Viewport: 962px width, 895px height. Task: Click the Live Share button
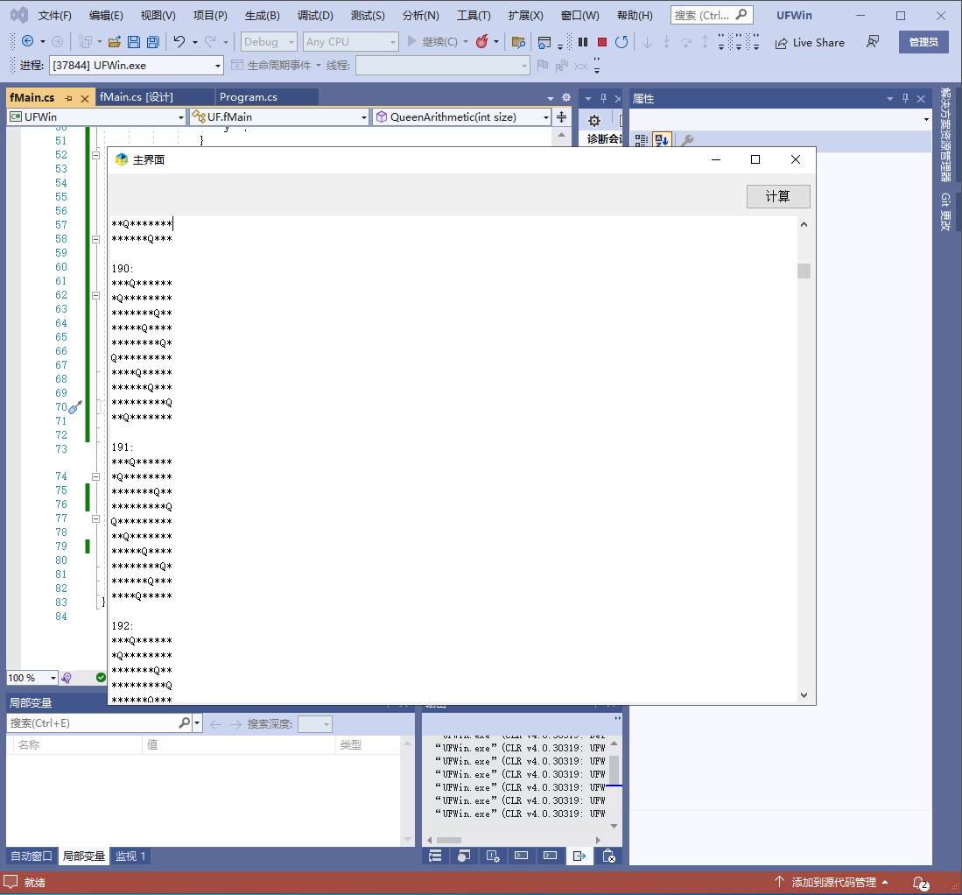(x=810, y=42)
